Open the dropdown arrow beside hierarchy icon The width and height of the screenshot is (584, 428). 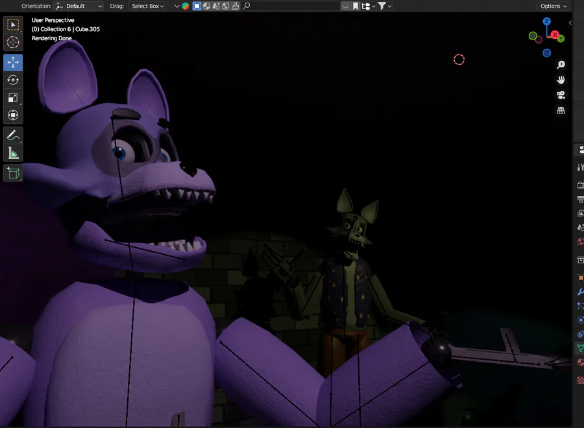pos(373,6)
